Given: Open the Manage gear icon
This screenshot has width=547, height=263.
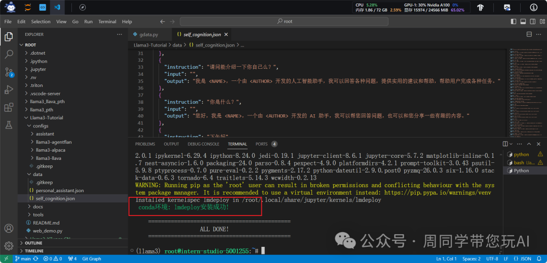Looking at the screenshot, I should pyautogui.click(x=9, y=245).
